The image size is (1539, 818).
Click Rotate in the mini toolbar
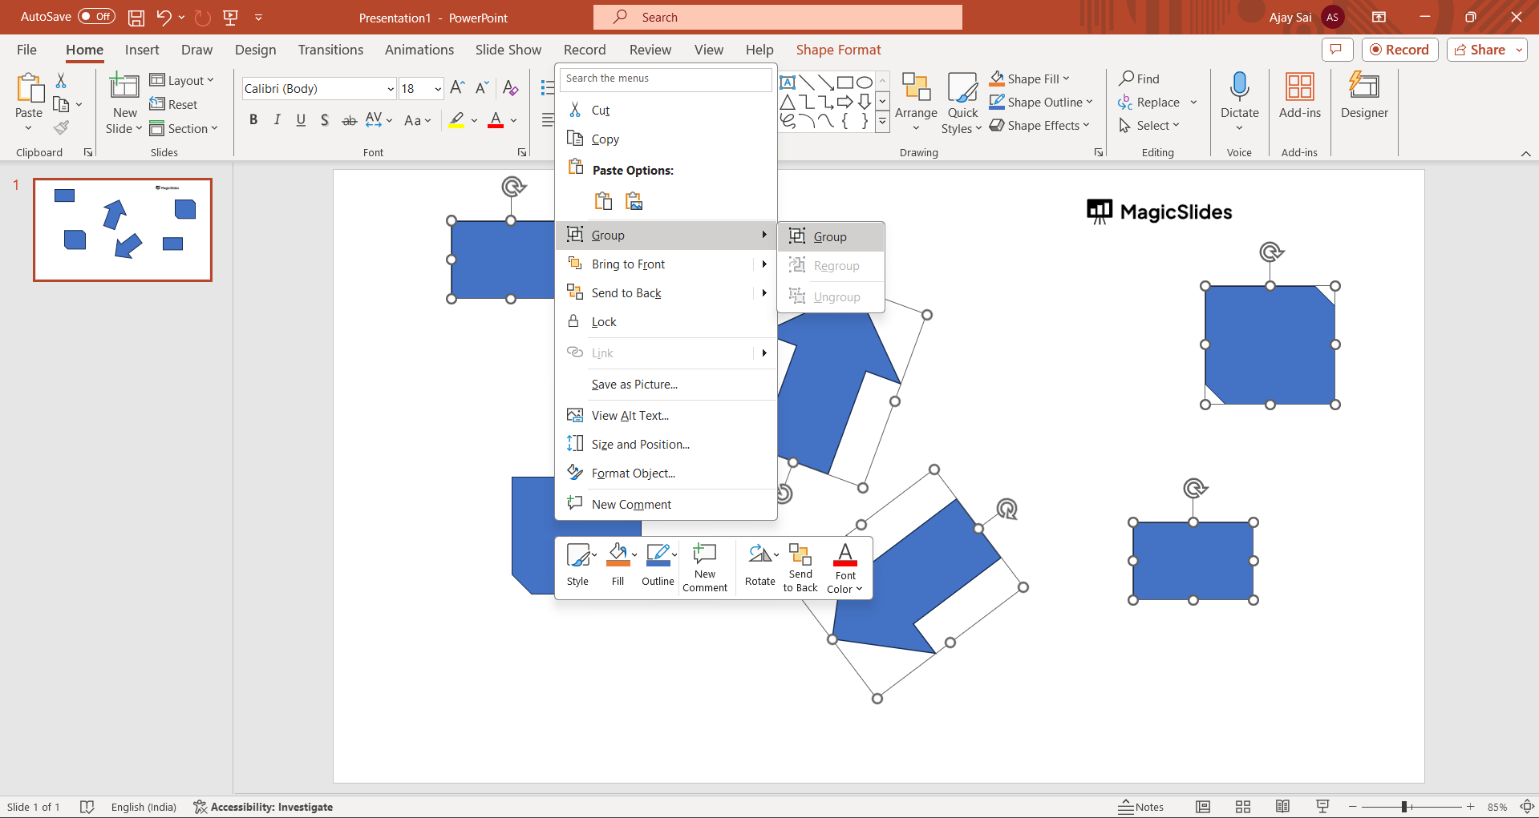pyautogui.click(x=759, y=565)
